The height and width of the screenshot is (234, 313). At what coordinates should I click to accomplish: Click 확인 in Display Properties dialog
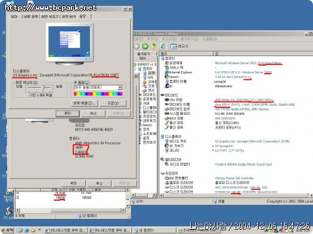pos(68,114)
